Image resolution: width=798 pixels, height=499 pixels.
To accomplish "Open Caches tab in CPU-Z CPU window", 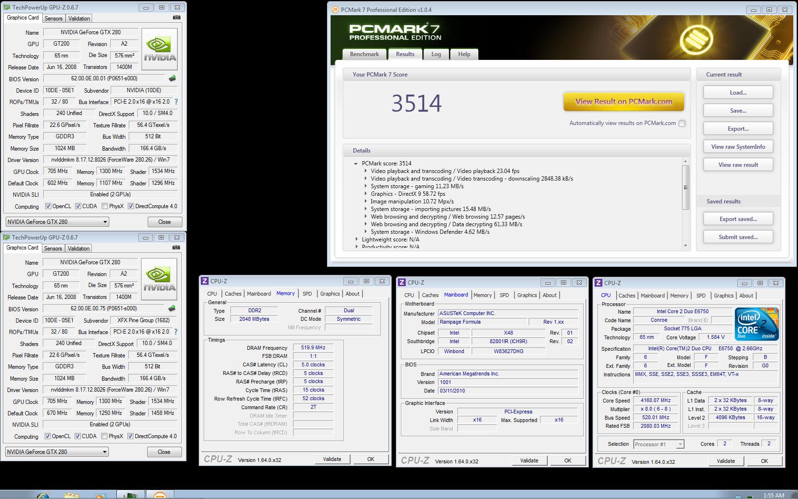I will pyautogui.click(x=627, y=296).
